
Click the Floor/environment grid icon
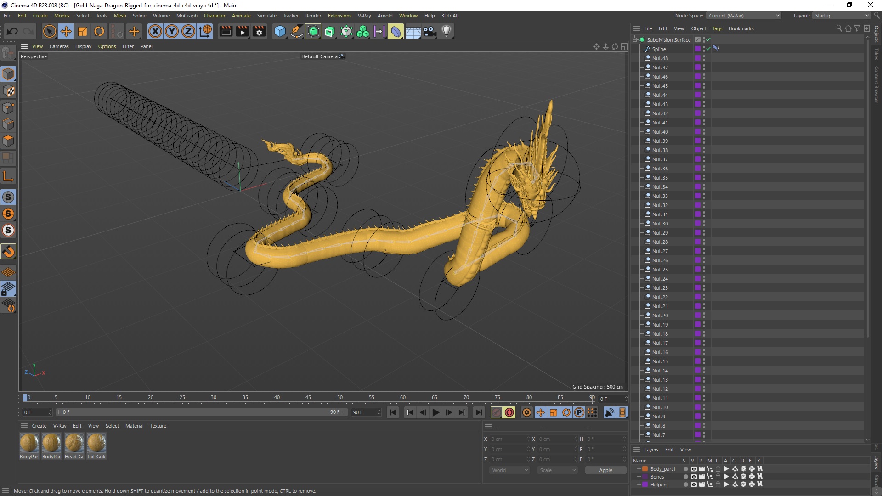[x=413, y=31]
